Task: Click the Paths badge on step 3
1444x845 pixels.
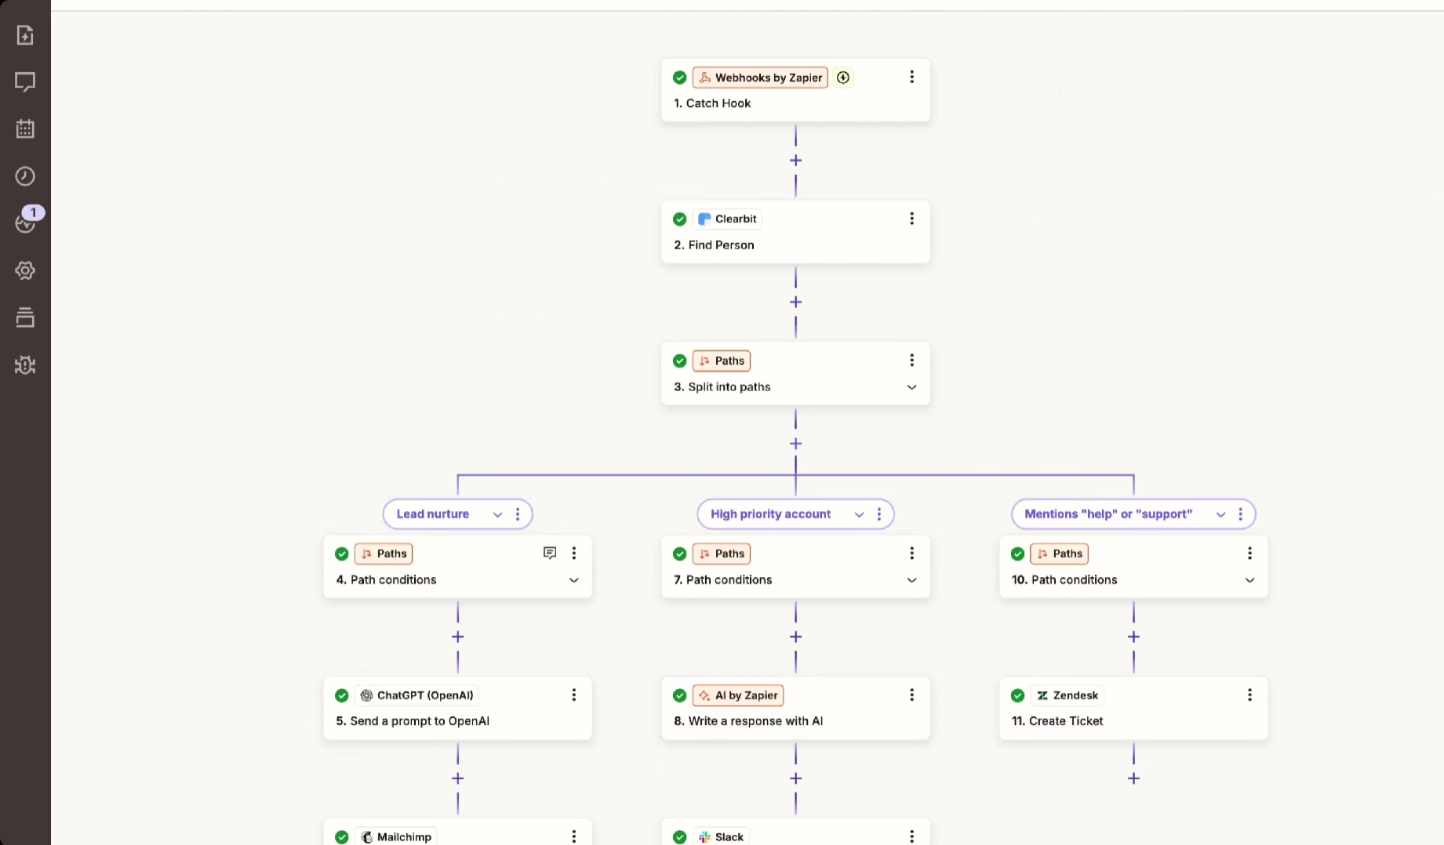Action: coord(722,361)
